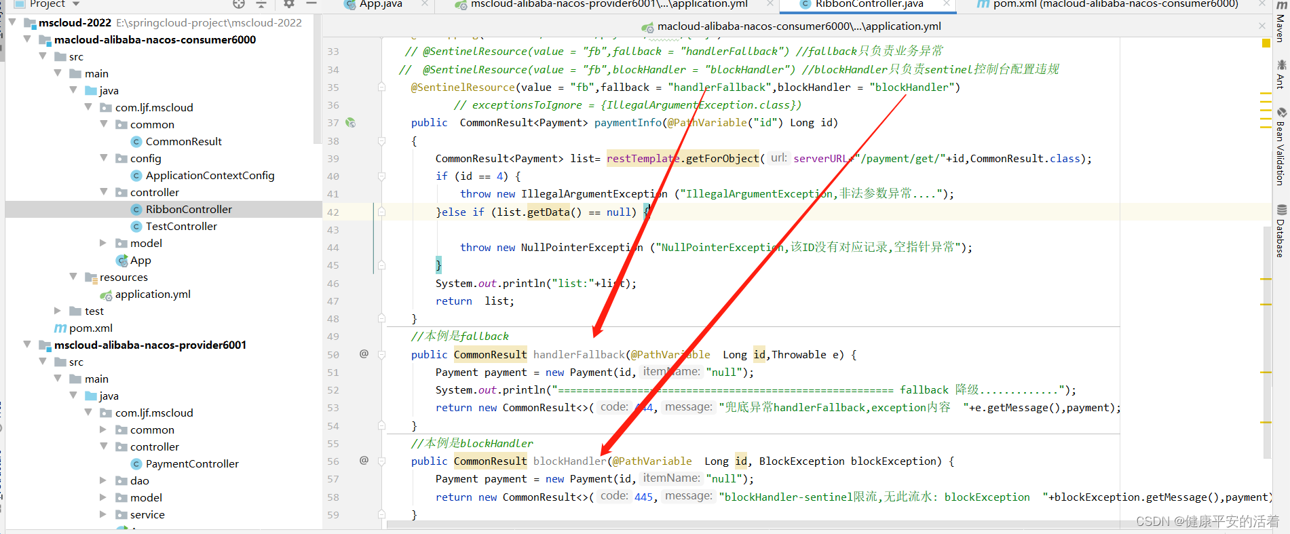Fold blockHandler method at line 56
Viewport: 1290px width, 534px height.
point(381,461)
